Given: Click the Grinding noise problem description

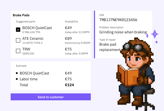Looking at the screenshot, I should [123, 32].
